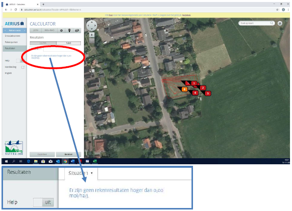Open the enlarged Situatie 1 dropdown in inset

pyautogui.click(x=81, y=173)
